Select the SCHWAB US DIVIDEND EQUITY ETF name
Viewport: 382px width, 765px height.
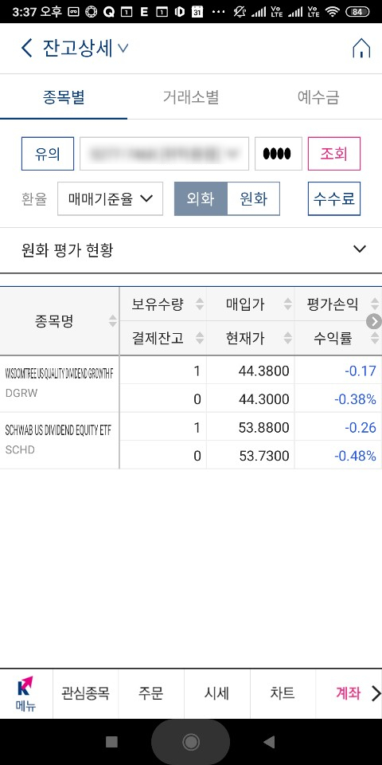tap(58, 430)
